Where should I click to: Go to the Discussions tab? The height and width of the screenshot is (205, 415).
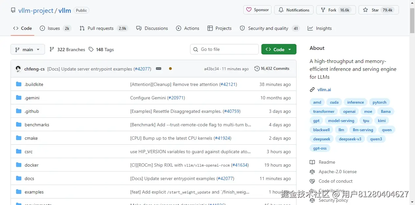(x=152, y=28)
